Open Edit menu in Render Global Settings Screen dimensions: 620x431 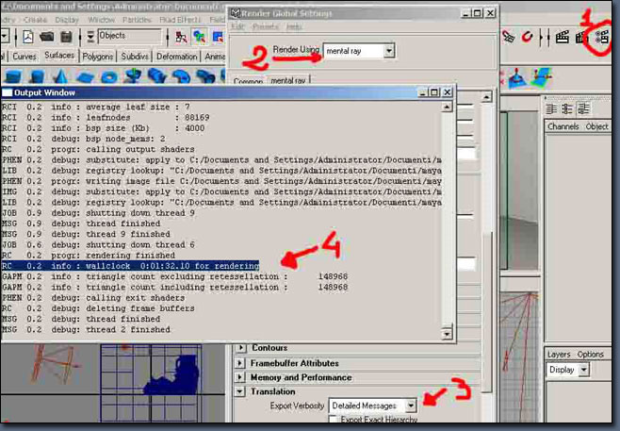[238, 26]
